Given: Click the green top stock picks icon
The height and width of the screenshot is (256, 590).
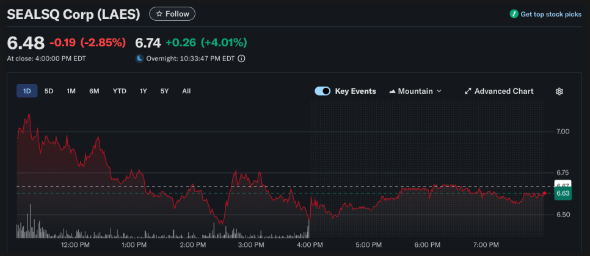Looking at the screenshot, I should point(514,14).
